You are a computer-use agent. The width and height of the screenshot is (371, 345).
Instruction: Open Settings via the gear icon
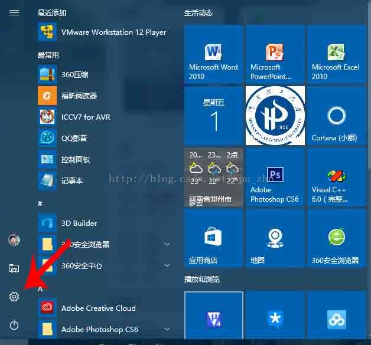[x=14, y=297]
